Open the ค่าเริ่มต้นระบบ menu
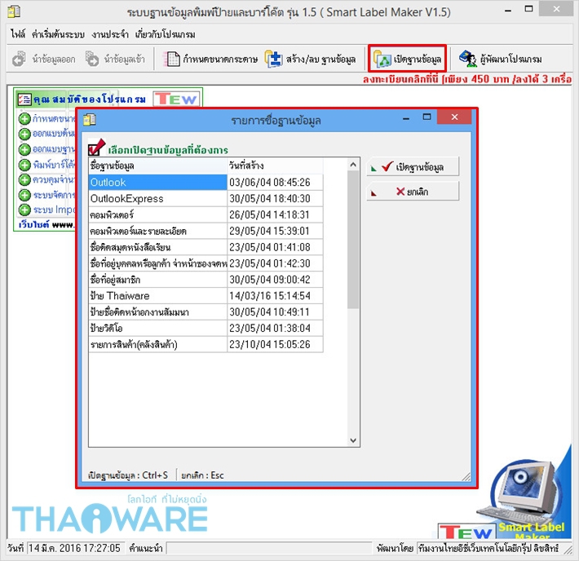 point(58,34)
